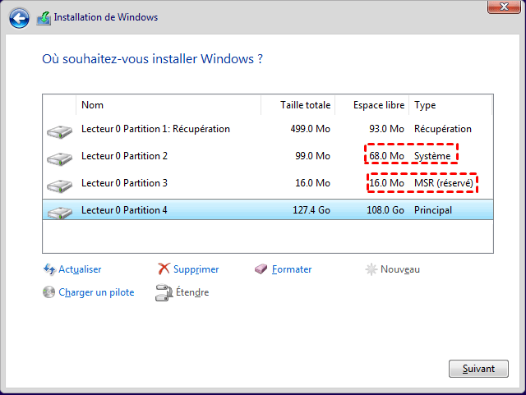Sort by the Nom column header
Screen dimensions: 526x395
coord(168,105)
